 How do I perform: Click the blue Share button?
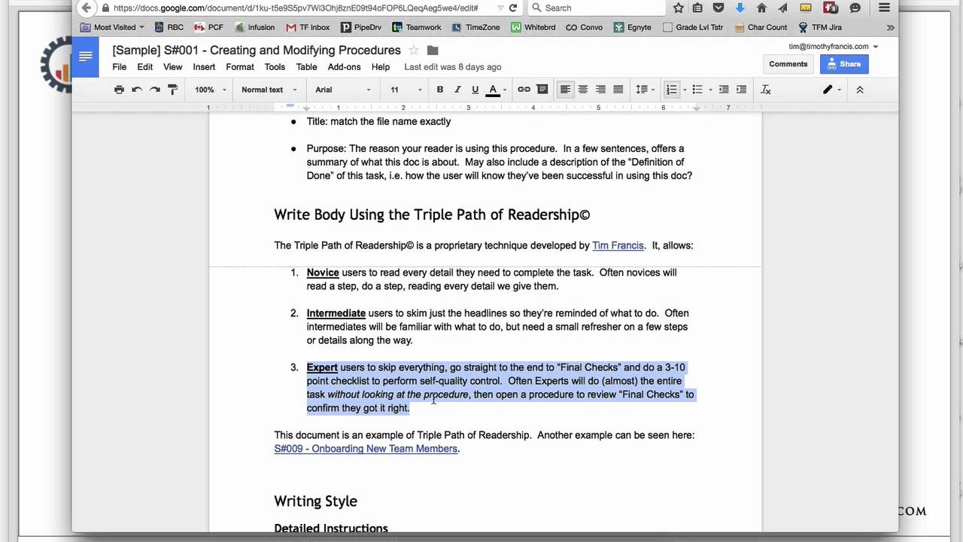844,64
